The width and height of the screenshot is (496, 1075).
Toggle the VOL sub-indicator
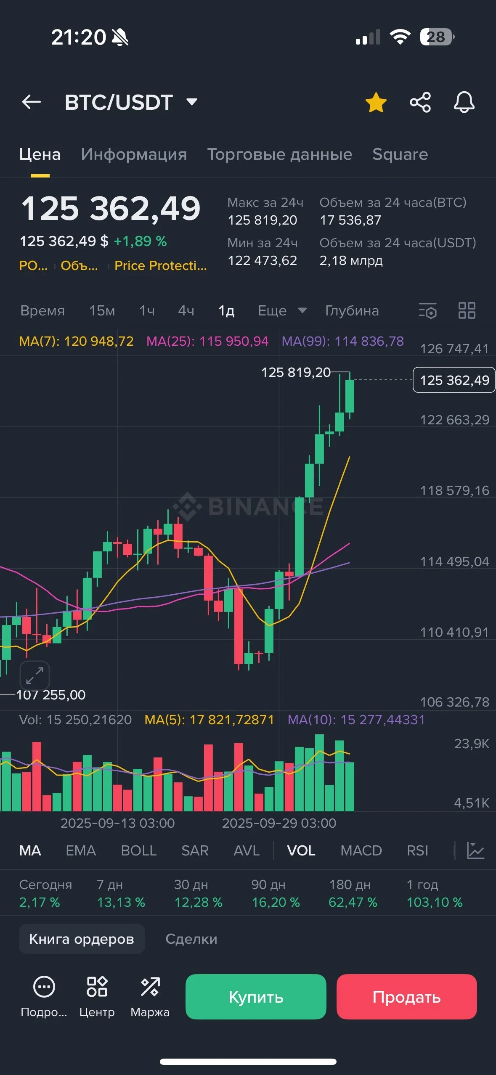click(x=301, y=850)
